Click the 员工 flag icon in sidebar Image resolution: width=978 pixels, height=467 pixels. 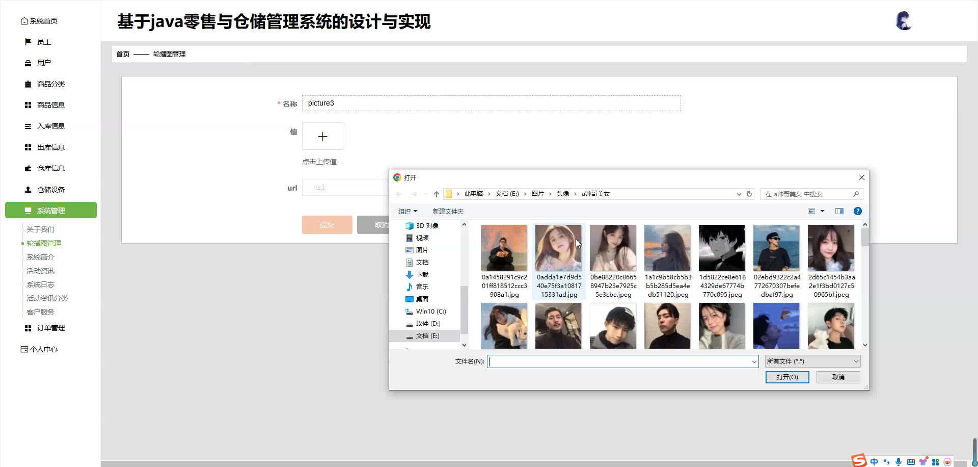point(28,42)
